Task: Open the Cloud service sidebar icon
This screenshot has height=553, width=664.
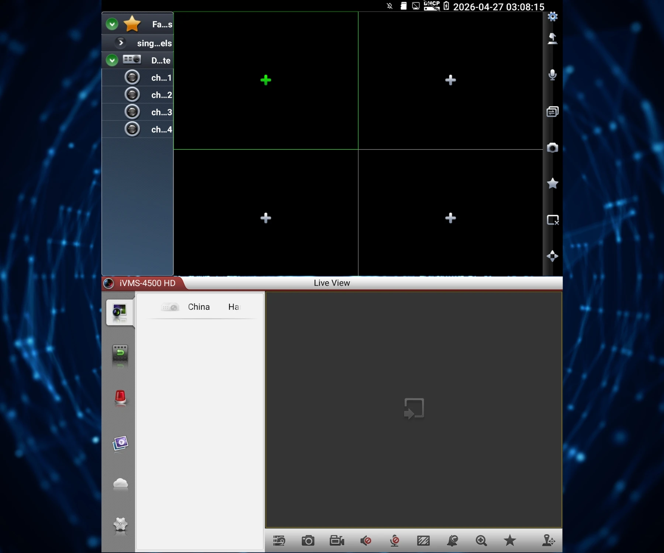Action: click(x=120, y=484)
